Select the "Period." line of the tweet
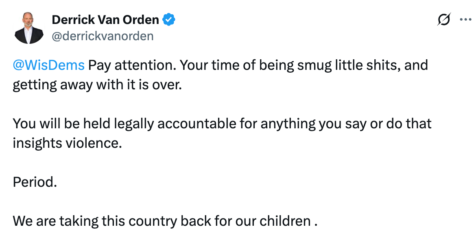 pos(35,181)
